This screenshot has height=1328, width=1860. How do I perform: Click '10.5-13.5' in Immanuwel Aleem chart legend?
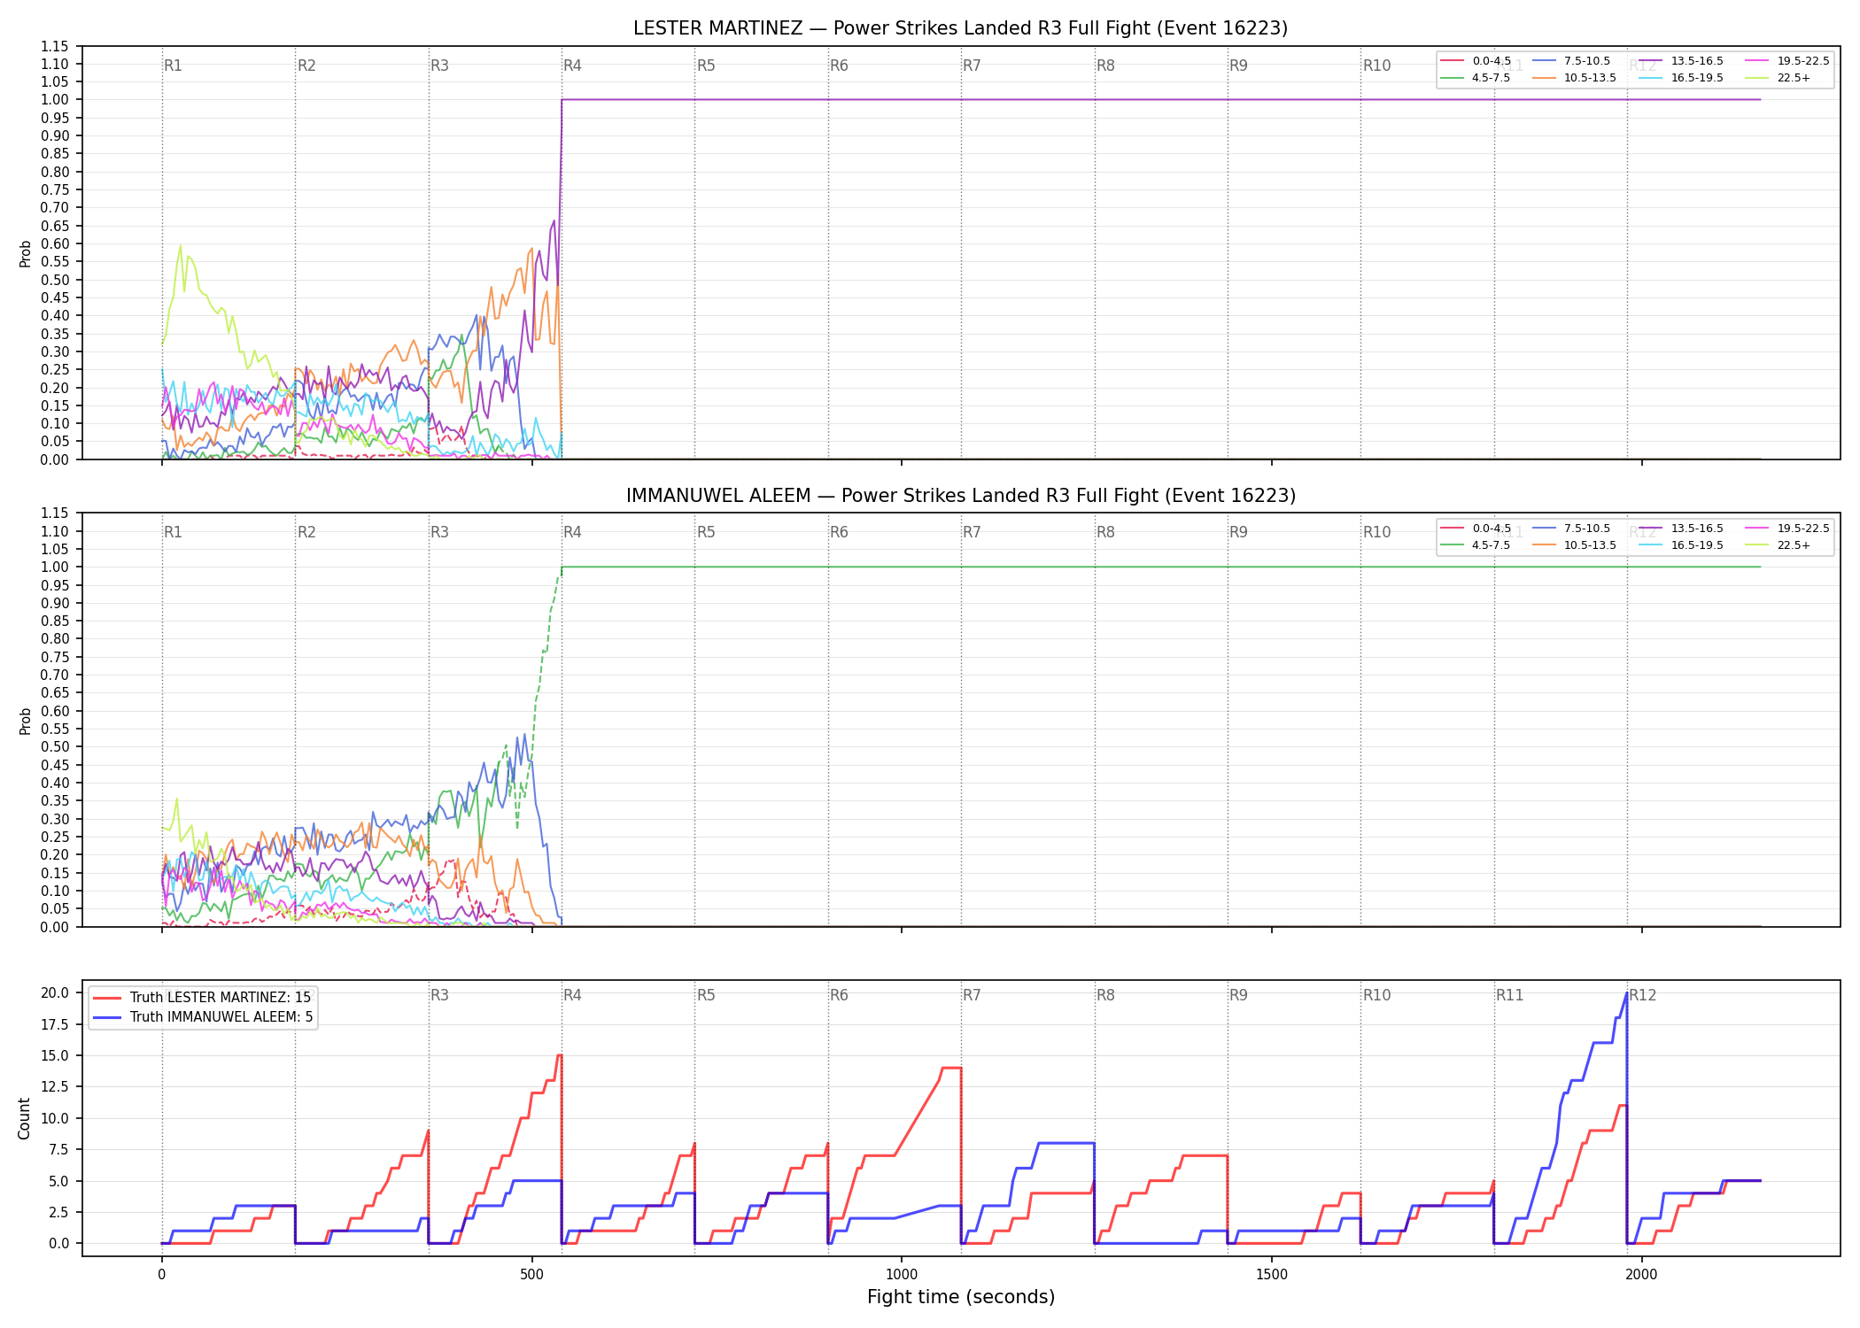pyautogui.click(x=1590, y=545)
